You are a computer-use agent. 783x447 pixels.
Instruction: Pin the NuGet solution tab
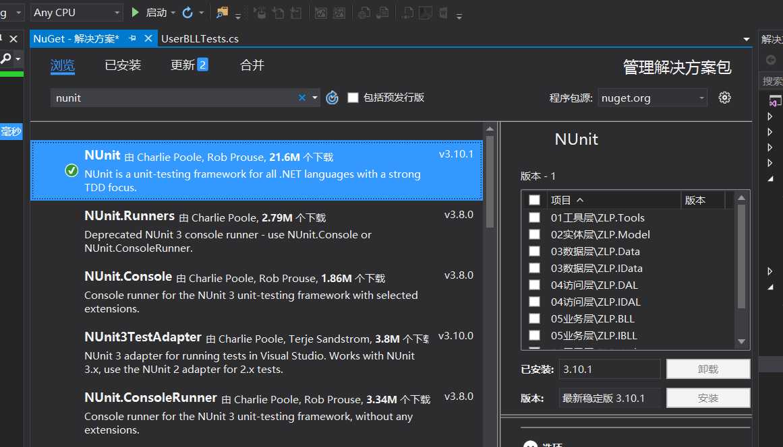[132, 38]
